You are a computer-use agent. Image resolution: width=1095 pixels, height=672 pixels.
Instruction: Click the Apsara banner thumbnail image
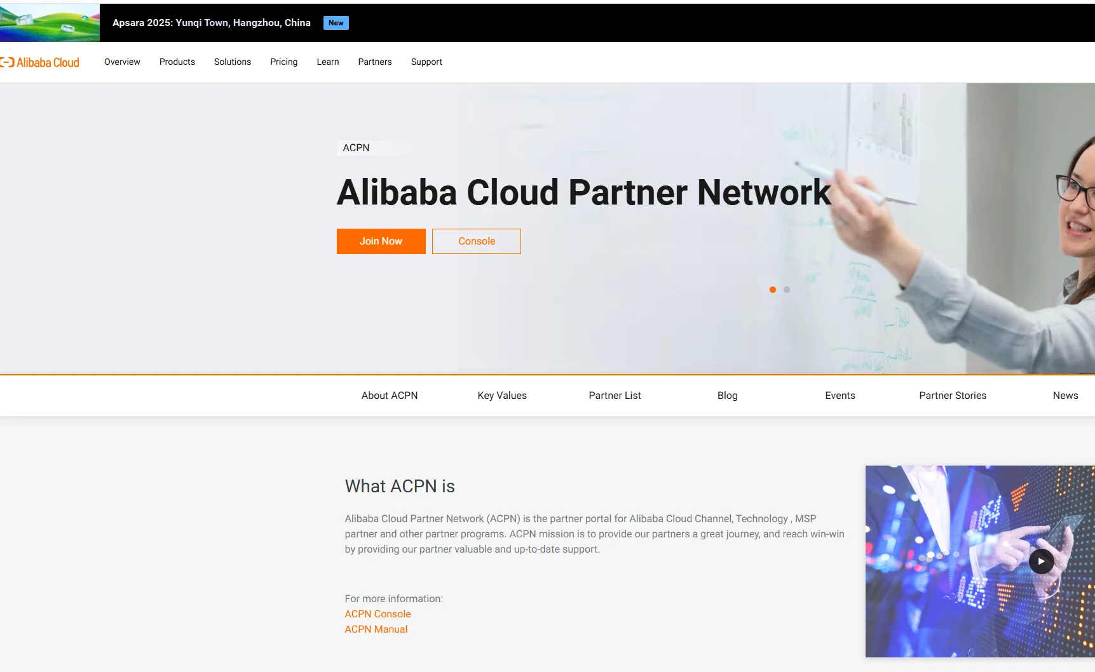(x=50, y=23)
